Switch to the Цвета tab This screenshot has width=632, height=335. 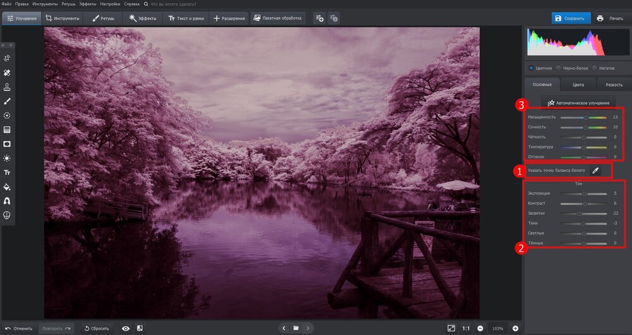click(578, 85)
